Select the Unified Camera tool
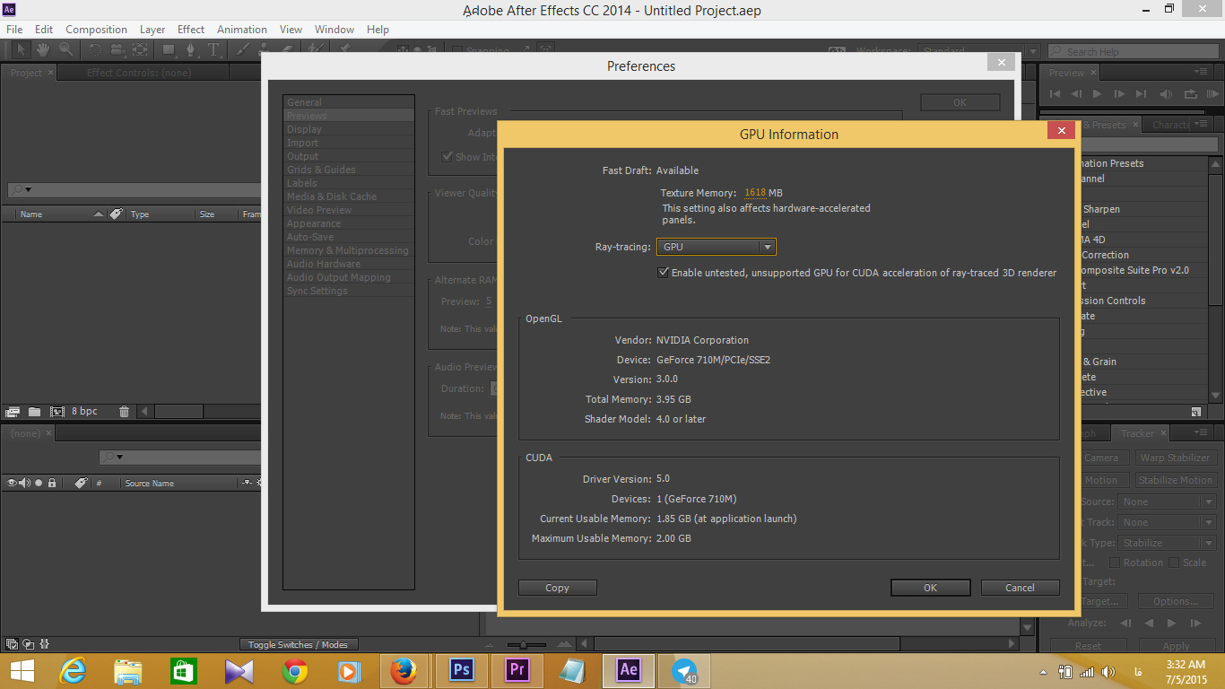1225x689 pixels. 118,50
